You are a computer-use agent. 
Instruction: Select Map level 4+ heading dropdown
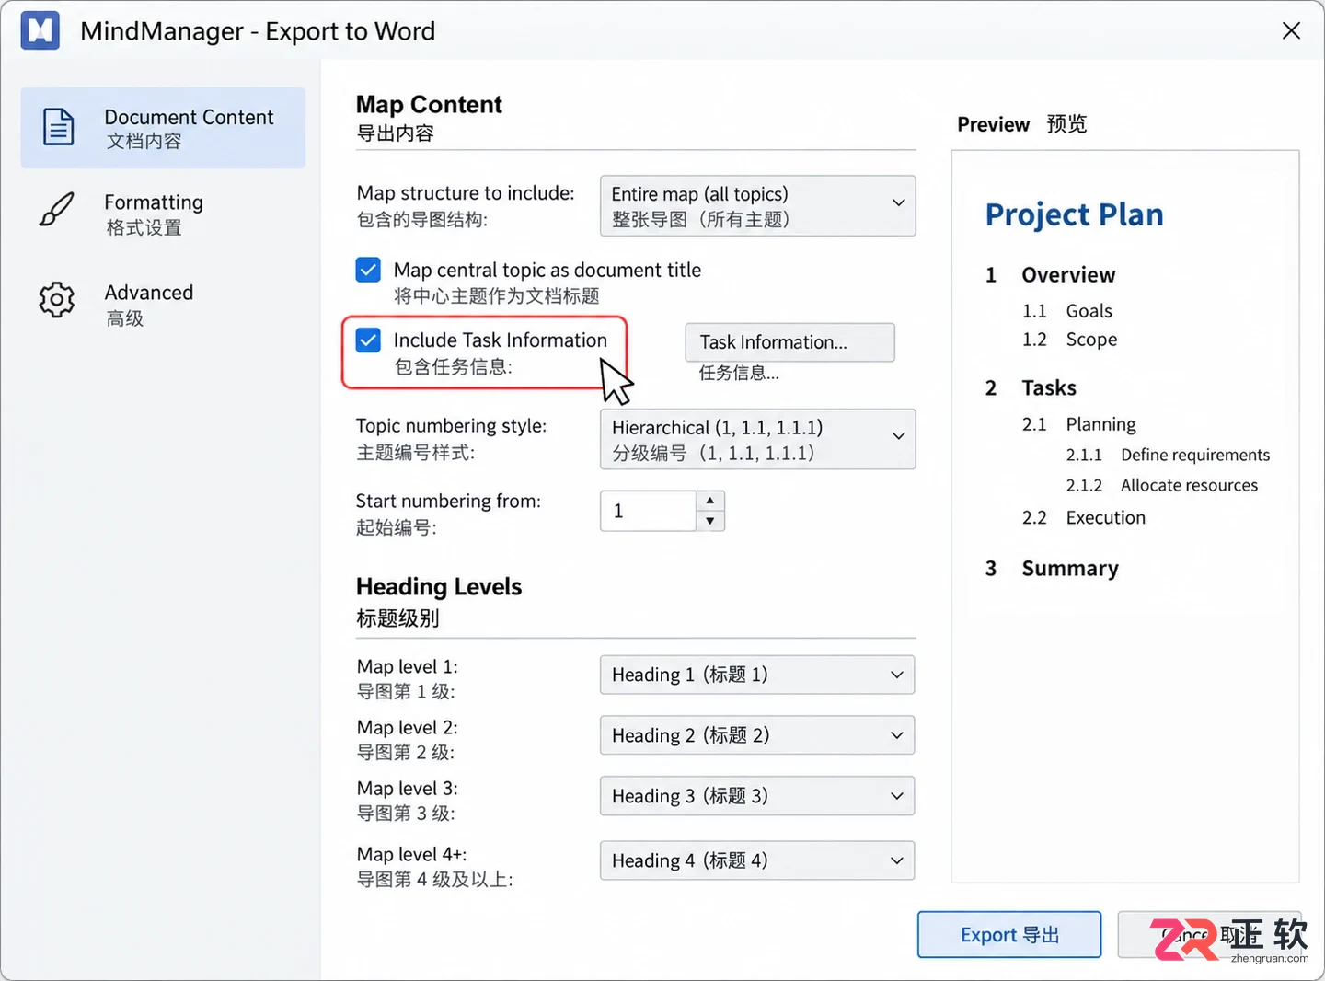(x=757, y=860)
